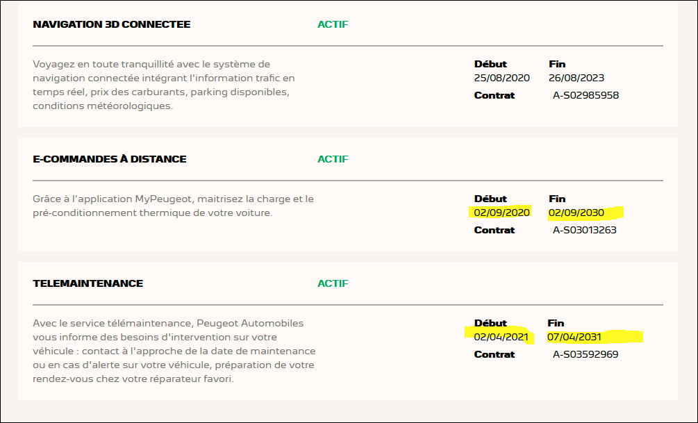Click Fin label in E-Commandes section
The height and width of the screenshot is (423, 698).
coord(557,199)
